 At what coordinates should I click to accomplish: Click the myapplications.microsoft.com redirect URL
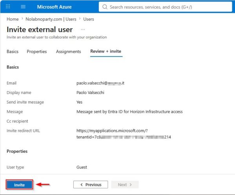(124, 134)
